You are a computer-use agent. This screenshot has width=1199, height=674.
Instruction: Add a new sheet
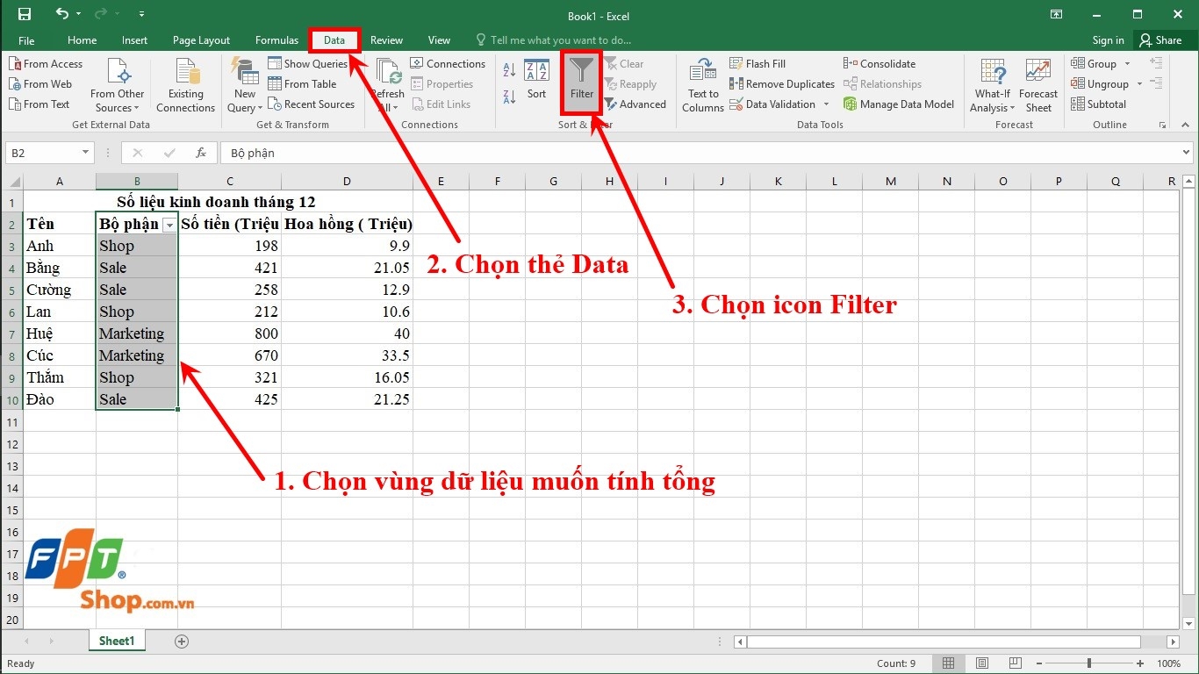pyautogui.click(x=182, y=642)
